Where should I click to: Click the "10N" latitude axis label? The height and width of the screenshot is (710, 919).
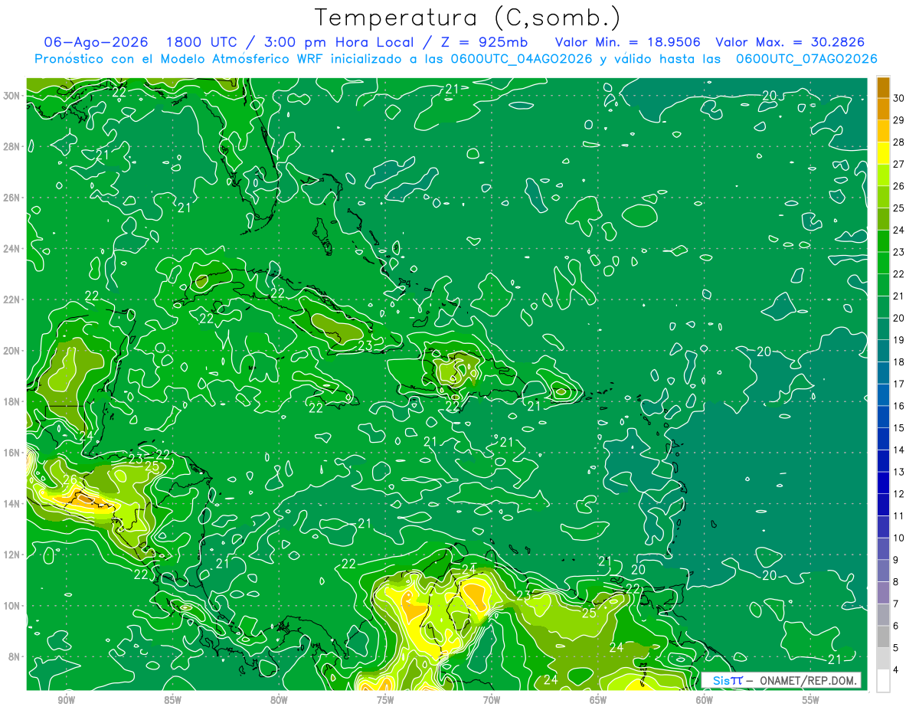[11, 605]
